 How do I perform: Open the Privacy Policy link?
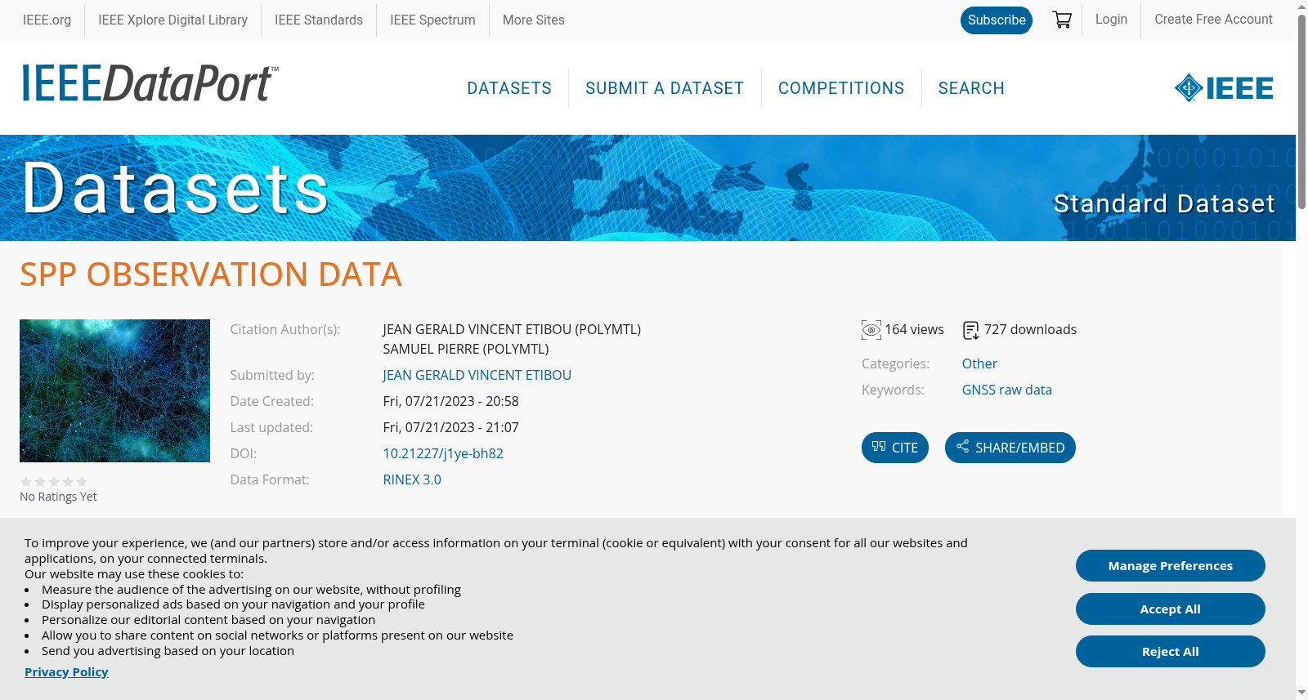(66, 672)
